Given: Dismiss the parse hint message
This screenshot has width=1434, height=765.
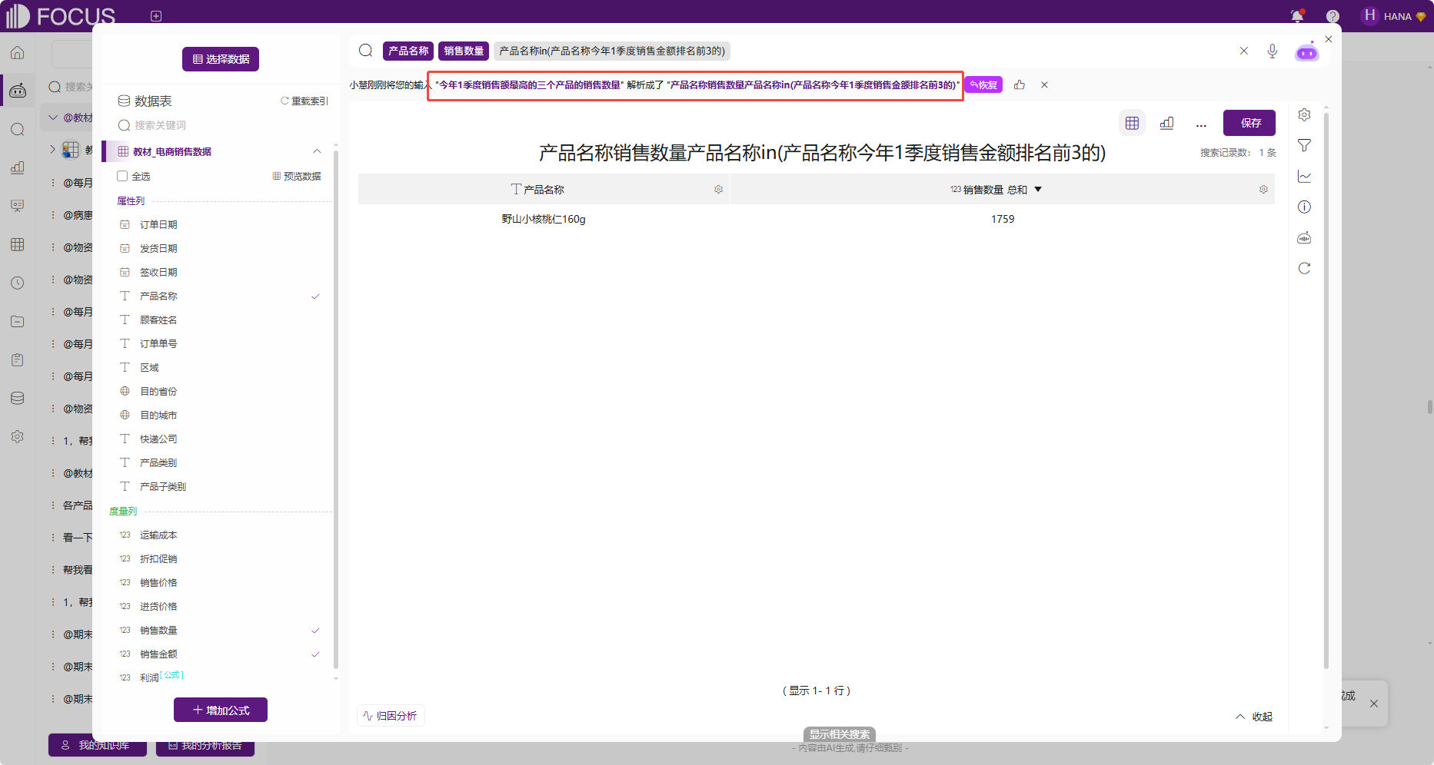Looking at the screenshot, I should point(1044,84).
